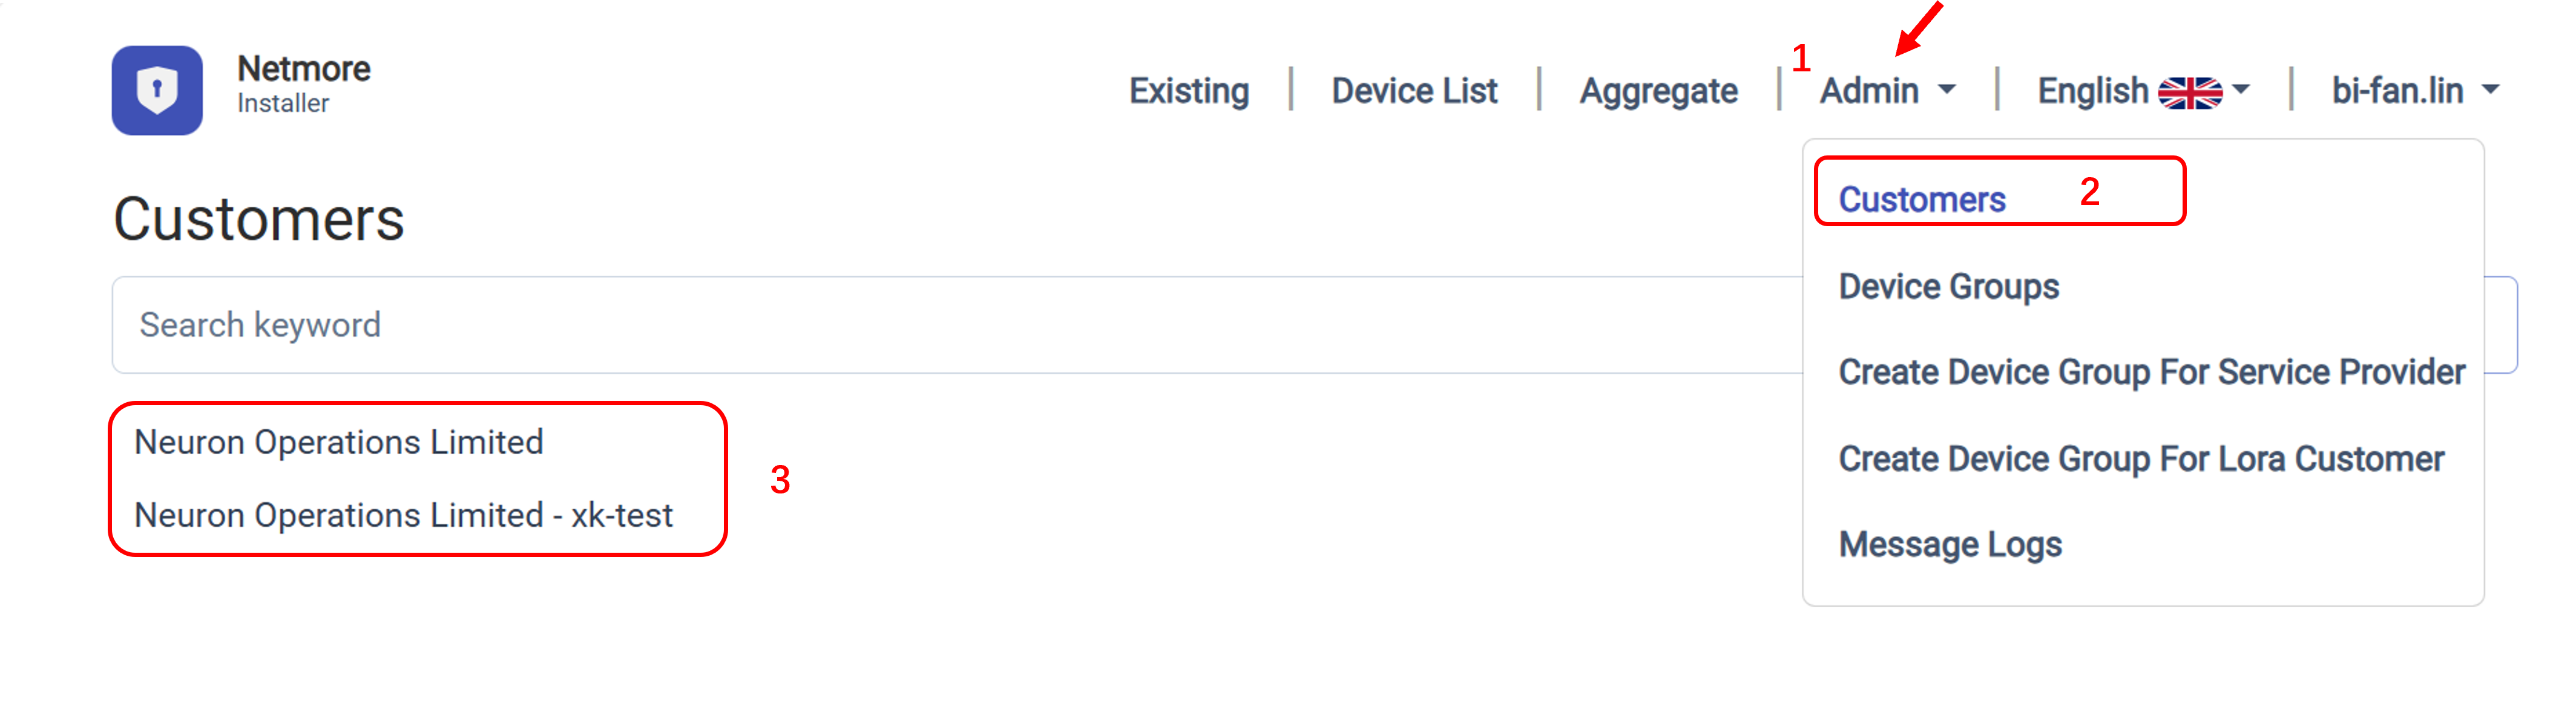The image size is (2576, 713).
Task: Open the Aggregate page
Action: tap(1658, 91)
